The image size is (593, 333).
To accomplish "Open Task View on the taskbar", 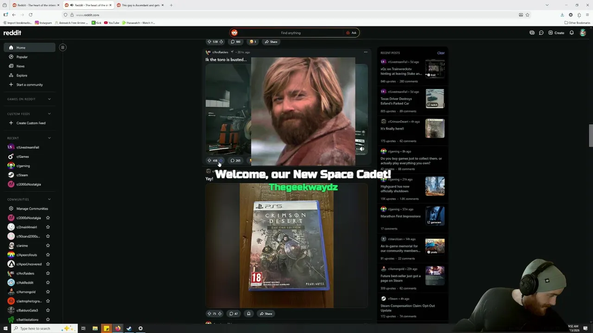I will tap(83, 328).
